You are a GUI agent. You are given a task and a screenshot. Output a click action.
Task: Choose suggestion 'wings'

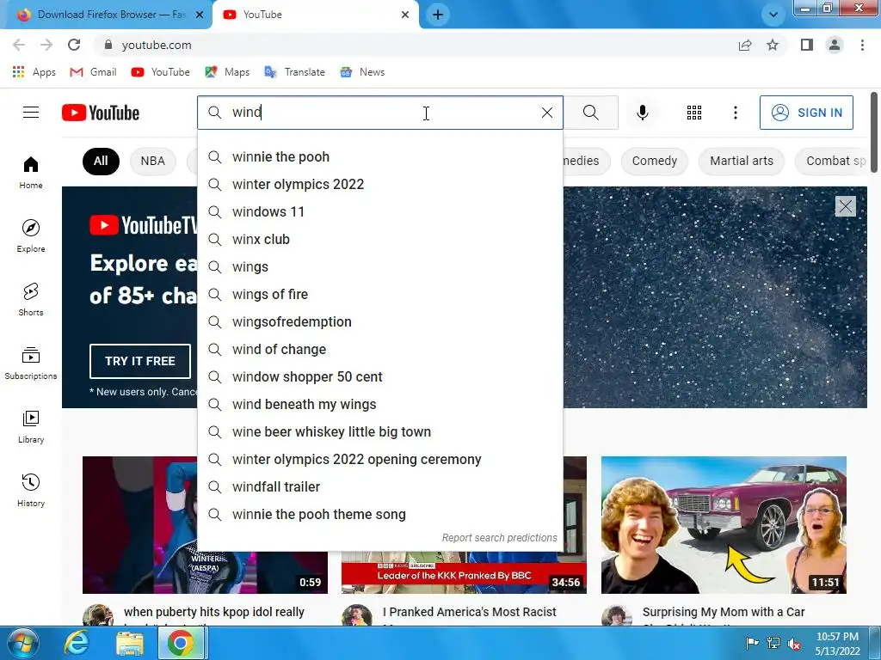[379, 266]
